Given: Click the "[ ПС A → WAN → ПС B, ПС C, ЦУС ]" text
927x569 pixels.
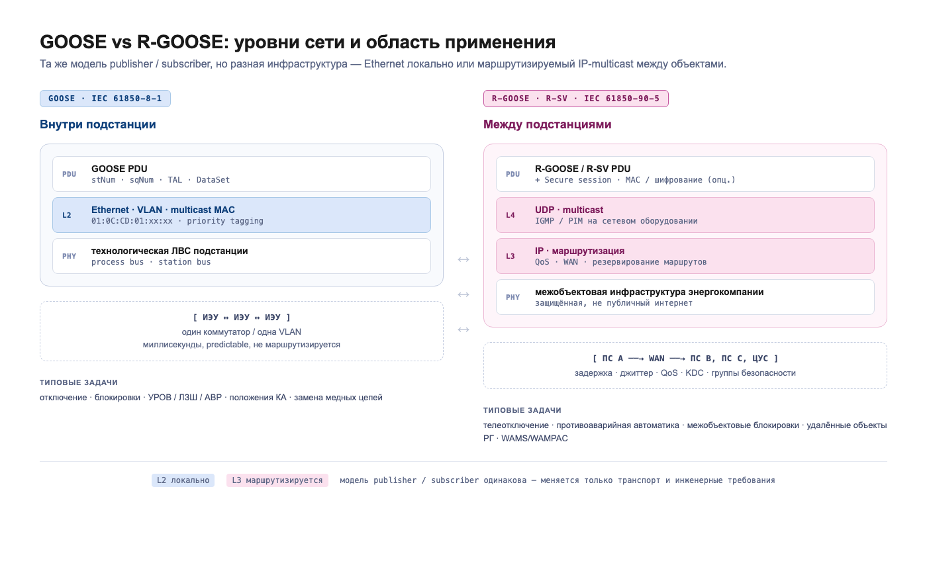Looking at the screenshot, I should (685, 359).
